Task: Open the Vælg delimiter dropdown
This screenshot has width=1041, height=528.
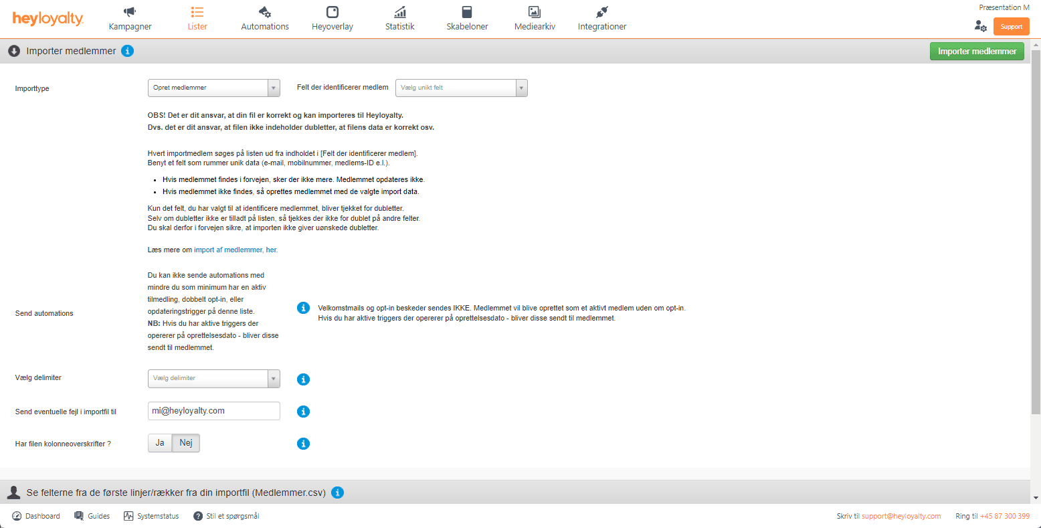Action: 213,378
